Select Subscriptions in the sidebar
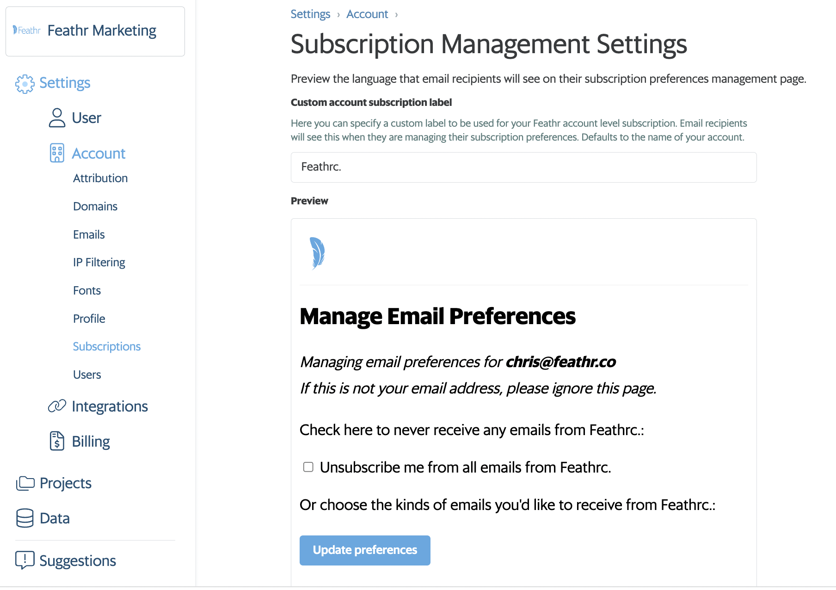 [x=107, y=347]
